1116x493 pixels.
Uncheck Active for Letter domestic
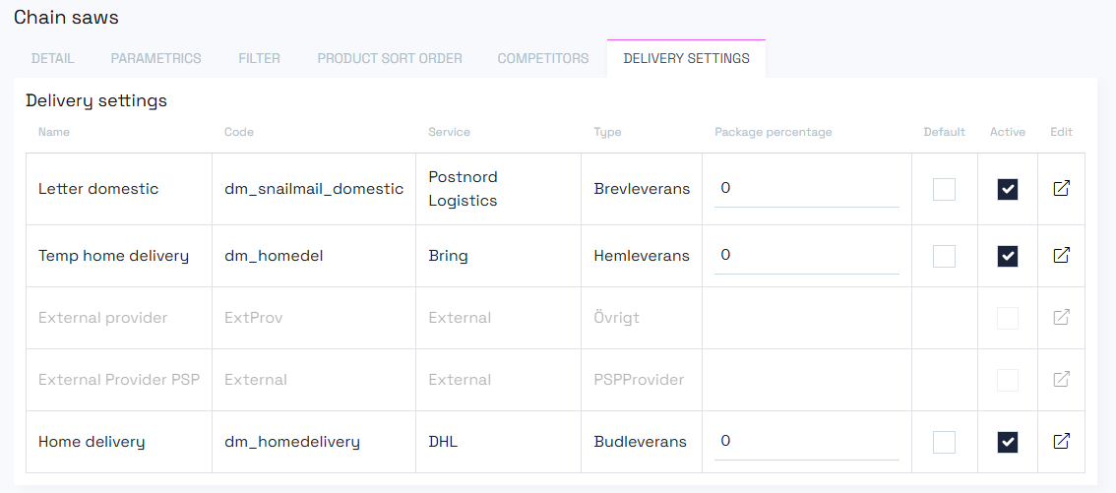[1007, 189]
